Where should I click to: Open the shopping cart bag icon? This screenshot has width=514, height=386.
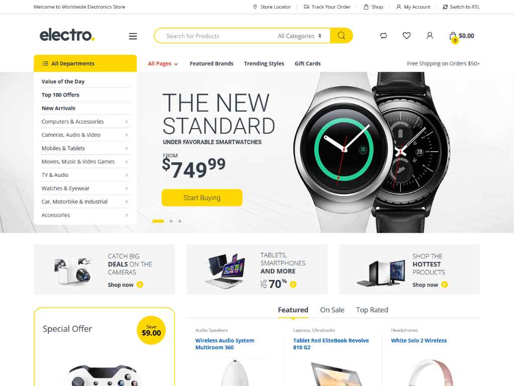(453, 36)
